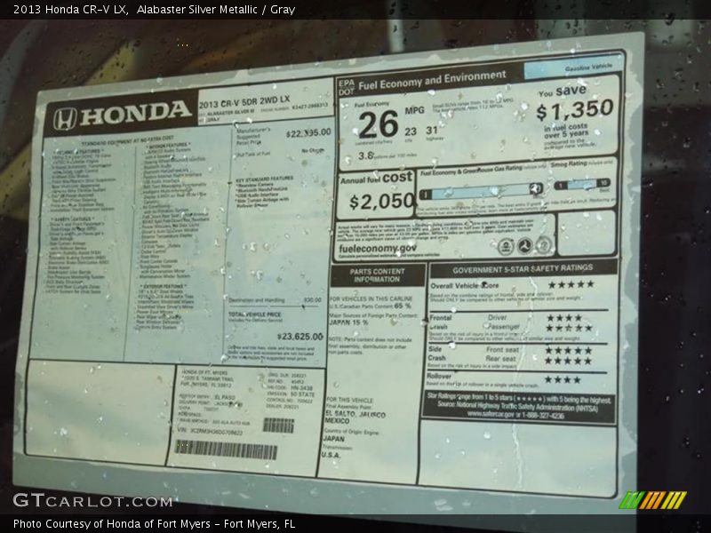Click the $22,995.00 suggested retail price
The height and width of the screenshot is (533, 711).
coord(308,132)
